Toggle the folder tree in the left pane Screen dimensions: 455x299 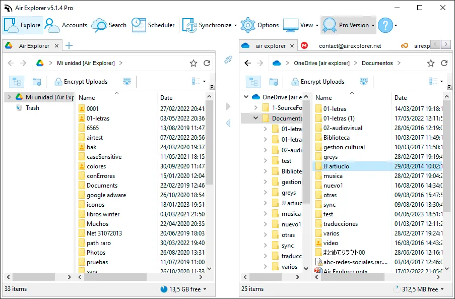(x=17, y=82)
